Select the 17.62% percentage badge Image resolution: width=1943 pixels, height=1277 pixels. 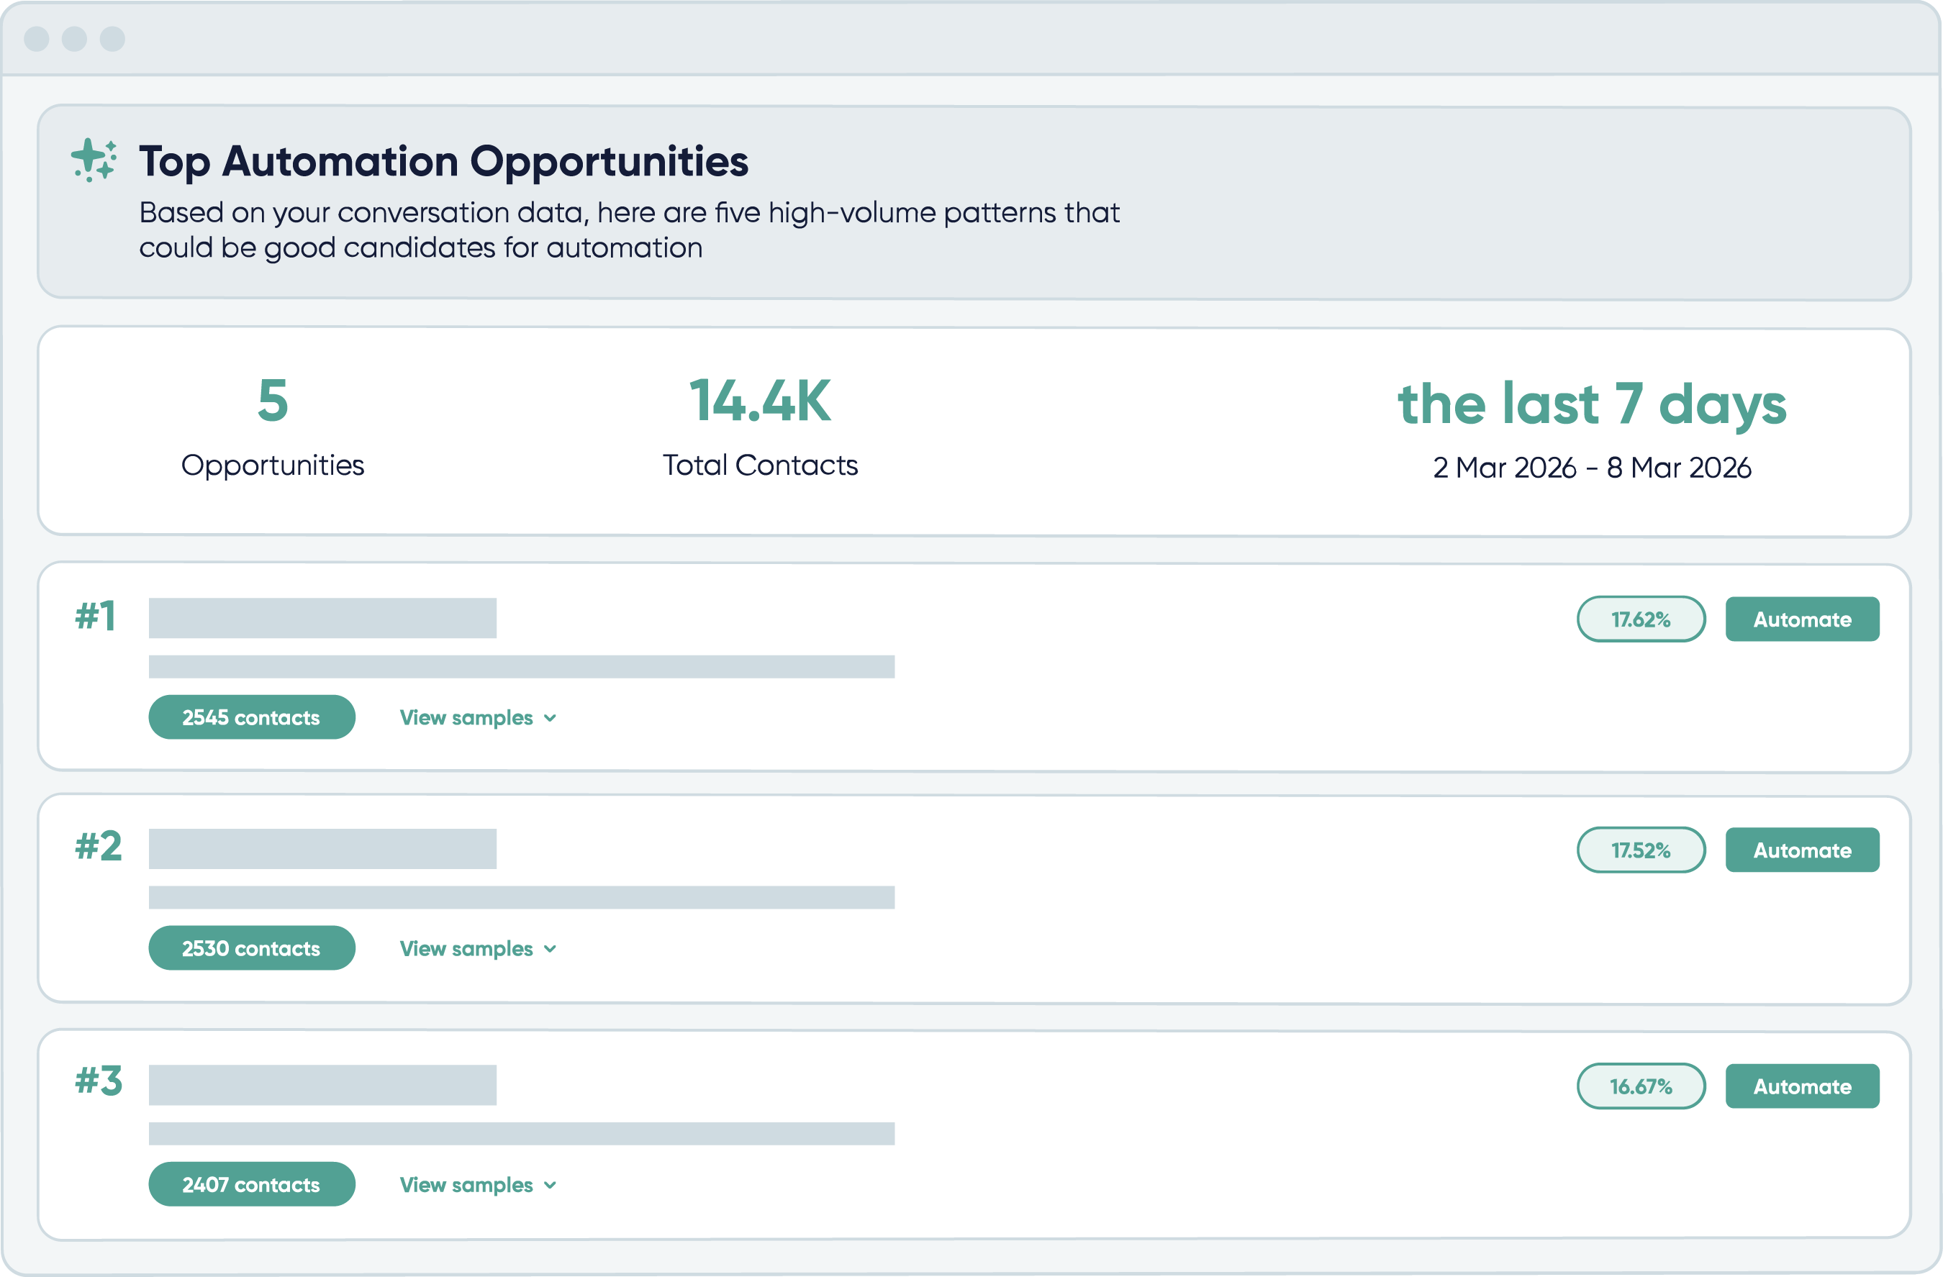click(1641, 619)
